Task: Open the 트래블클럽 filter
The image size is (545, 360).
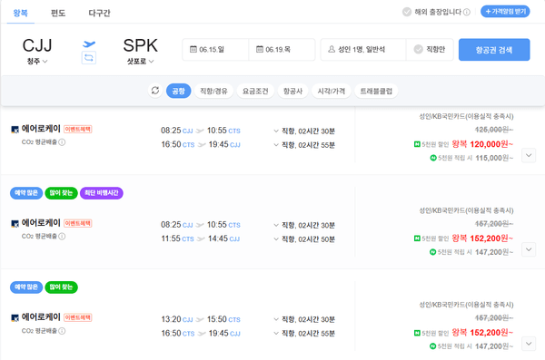Action: [x=376, y=91]
